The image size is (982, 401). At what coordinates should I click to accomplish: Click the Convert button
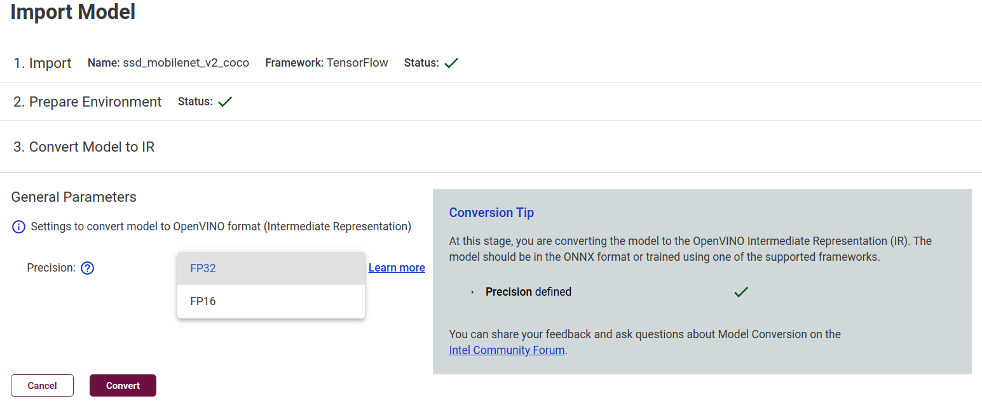coord(123,386)
